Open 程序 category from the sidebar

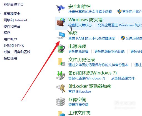(7, 33)
